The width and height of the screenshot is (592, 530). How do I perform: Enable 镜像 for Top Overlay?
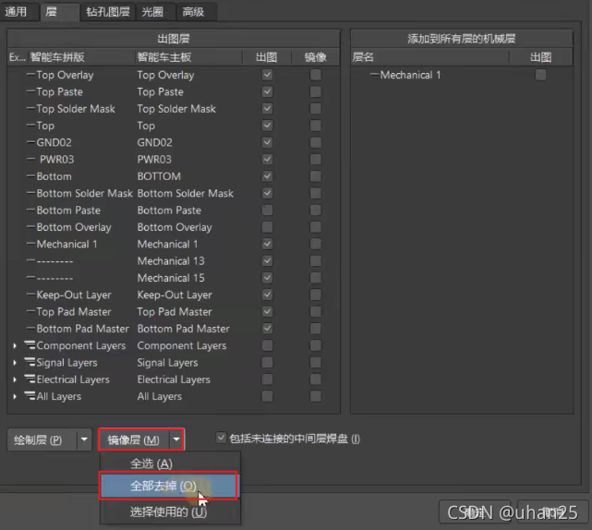pyautogui.click(x=316, y=75)
